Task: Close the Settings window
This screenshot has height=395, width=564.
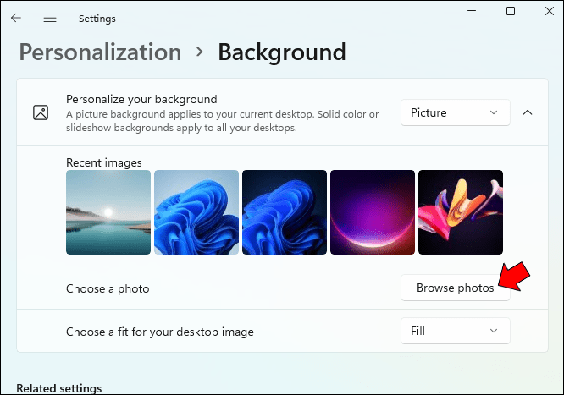Action: (549, 11)
